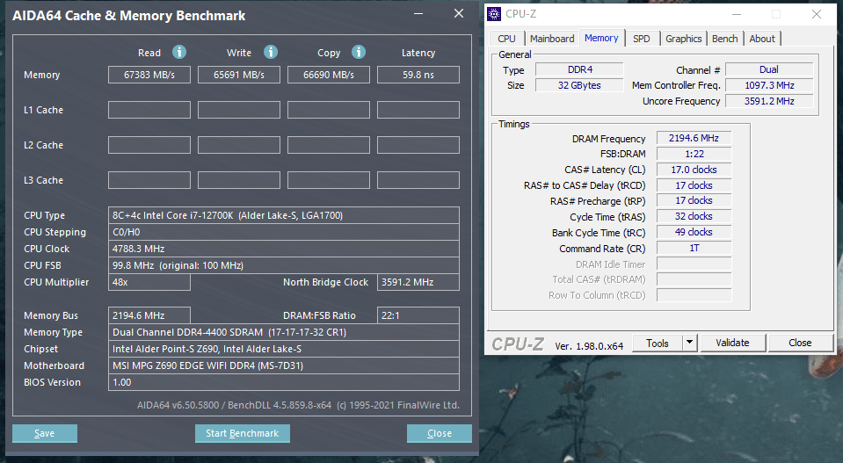Click the Size 32 GBytes field in CPU-Z
This screenshot has height=463, width=843.
point(579,85)
